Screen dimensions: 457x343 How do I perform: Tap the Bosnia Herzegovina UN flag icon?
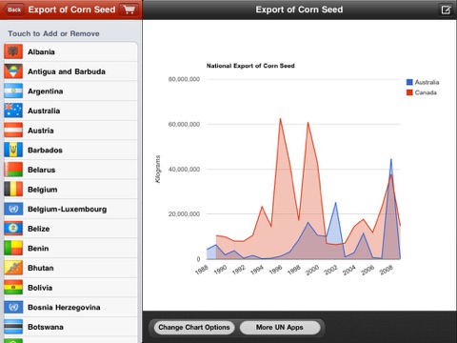tap(13, 308)
